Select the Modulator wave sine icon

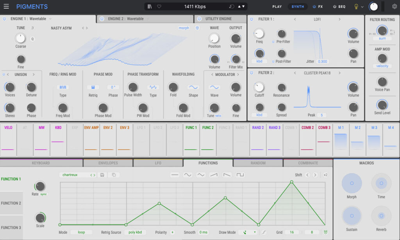214,87
